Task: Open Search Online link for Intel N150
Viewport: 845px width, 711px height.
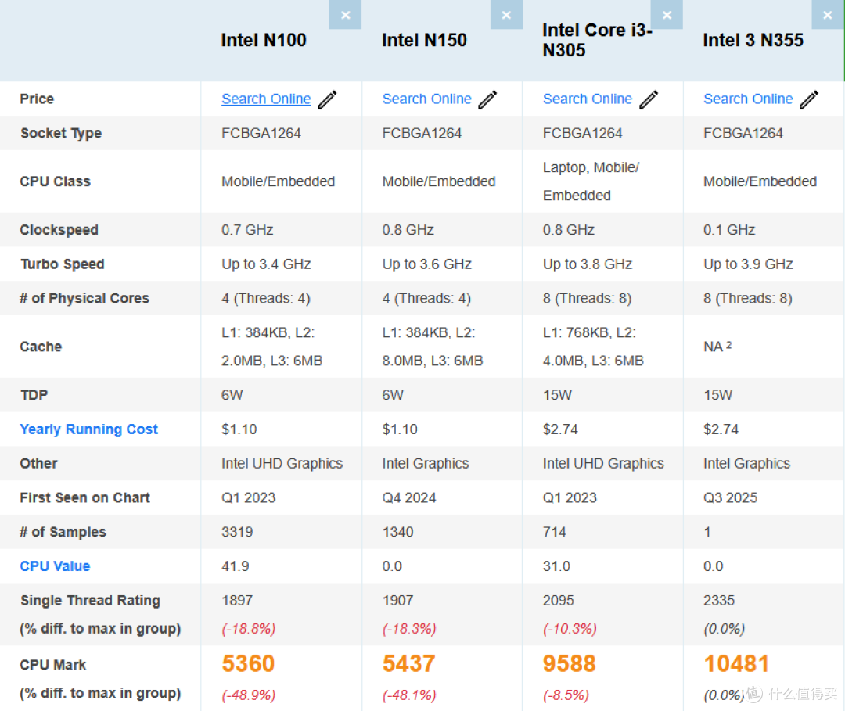Action: point(427,99)
